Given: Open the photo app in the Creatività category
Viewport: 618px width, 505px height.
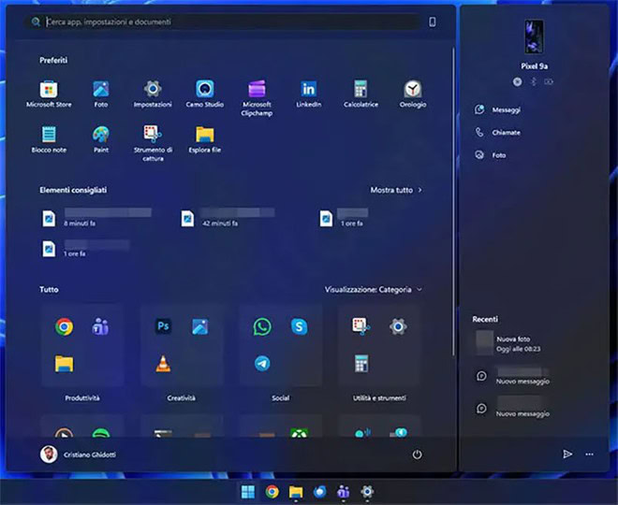Looking at the screenshot, I should point(200,326).
